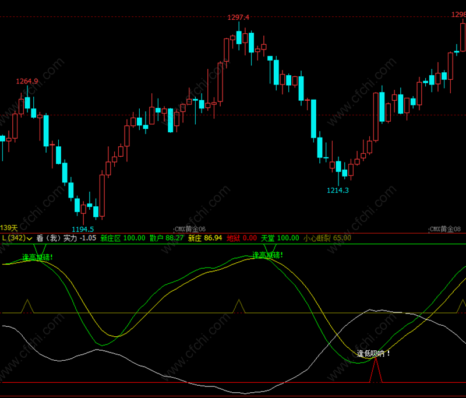The width and height of the screenshot is (466, 398).
Task: Click the 散户 88.27 indicator value
Action: point(167,238)
